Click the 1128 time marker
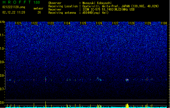Screen dimensions: 170x108 click(x=132, y=23)
